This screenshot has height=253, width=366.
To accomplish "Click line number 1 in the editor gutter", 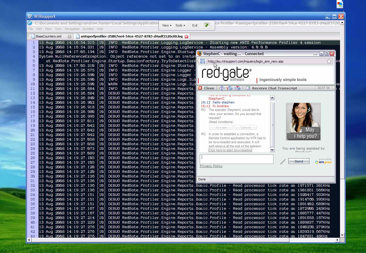I will click(x=34, y=43).
